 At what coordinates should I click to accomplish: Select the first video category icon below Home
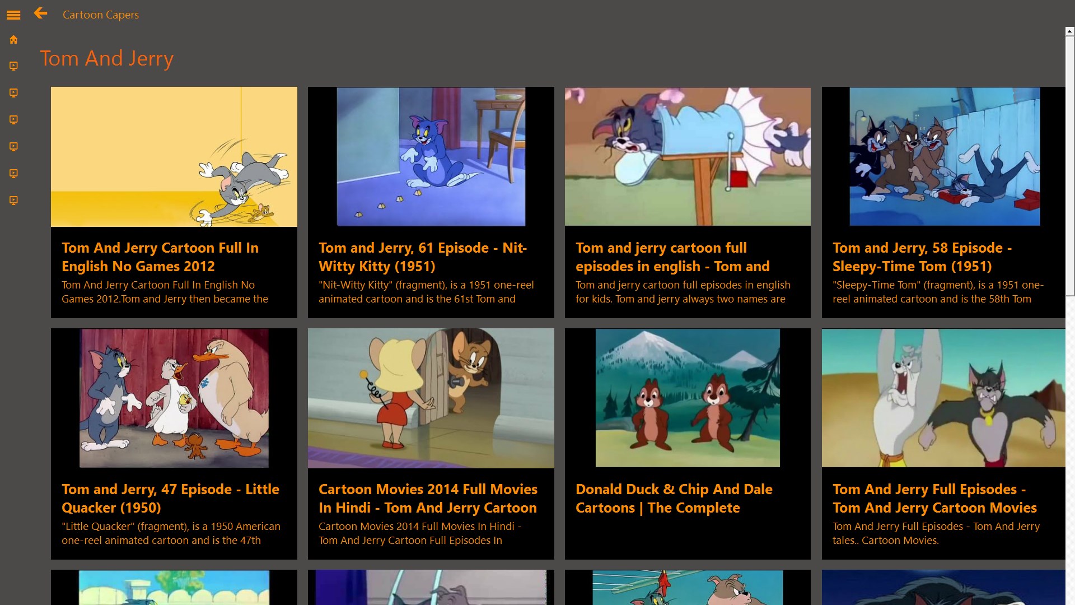(x=13, y=66)
